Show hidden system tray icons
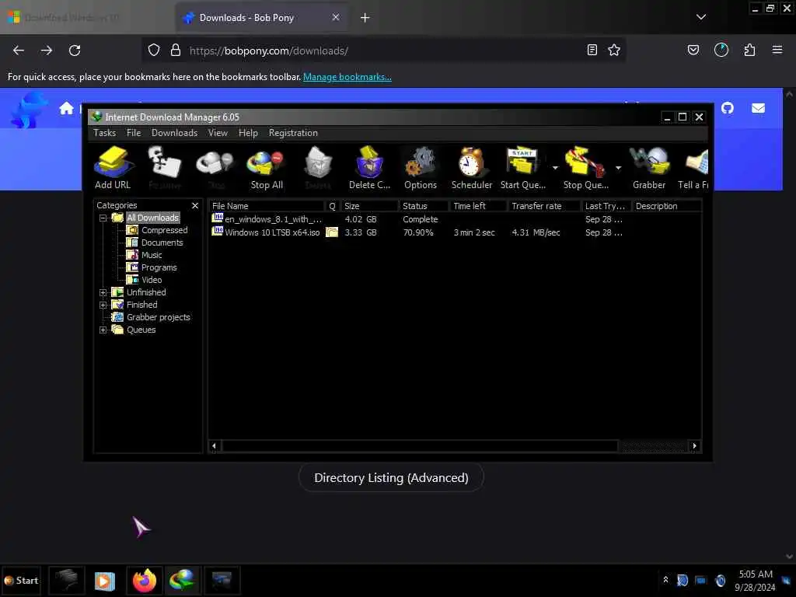This screenshot has width=796, height=597. click(x=665, y=579)
